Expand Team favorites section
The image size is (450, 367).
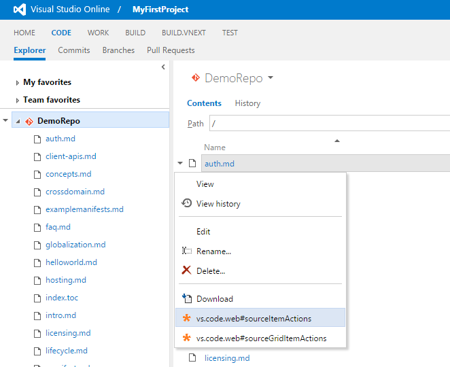(x=17, y=101)
